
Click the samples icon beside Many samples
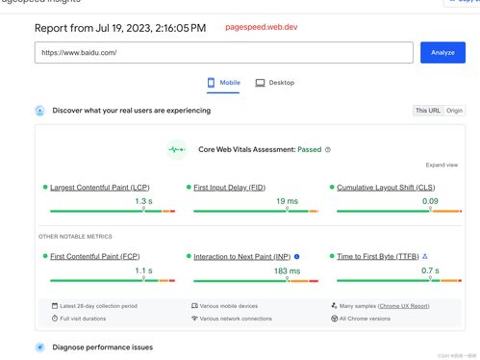click(334, 306)
